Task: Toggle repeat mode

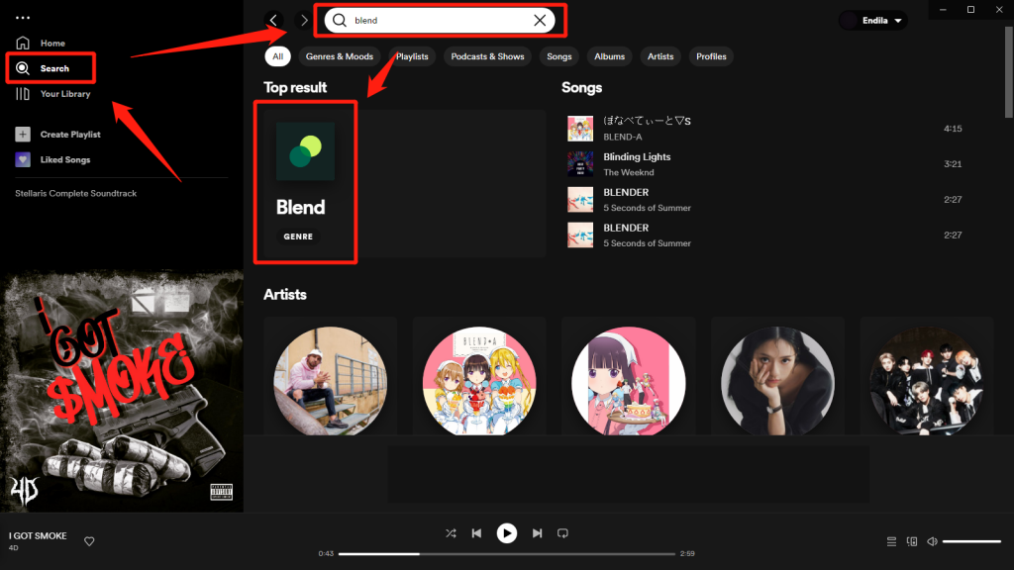Action: pos(562,533)
